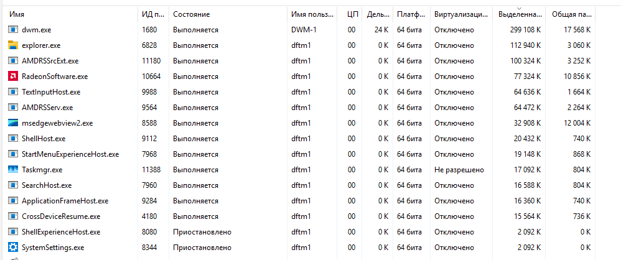Click the Taskmgr.exe graph icon

[13, 170]
